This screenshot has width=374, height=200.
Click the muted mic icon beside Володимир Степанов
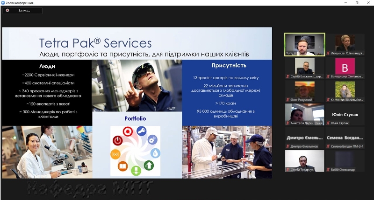(328, 76)
